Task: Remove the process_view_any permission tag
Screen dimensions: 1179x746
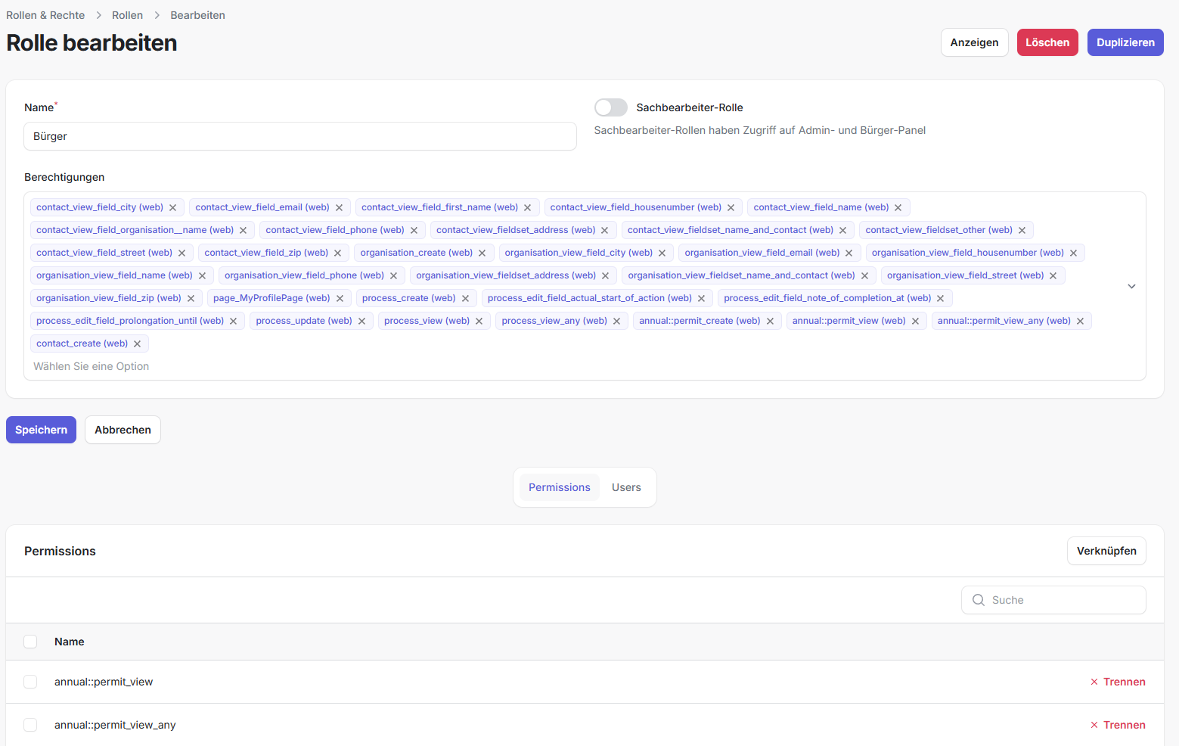Action: coord(617,321)
